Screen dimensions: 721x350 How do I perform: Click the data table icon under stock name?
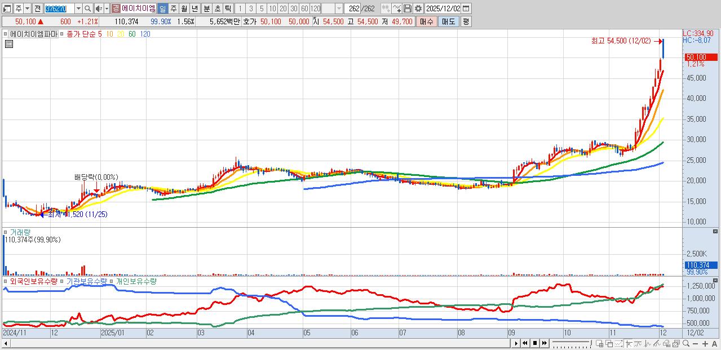pyautogui.click(x=8, y=45)
